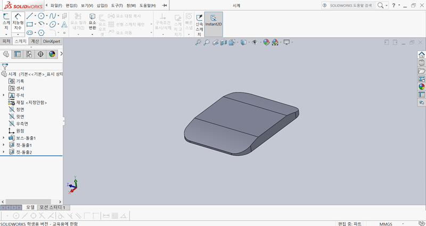Toggle the Instant2D button
Viewport: 426px width, 226px height.
(214, 24)
